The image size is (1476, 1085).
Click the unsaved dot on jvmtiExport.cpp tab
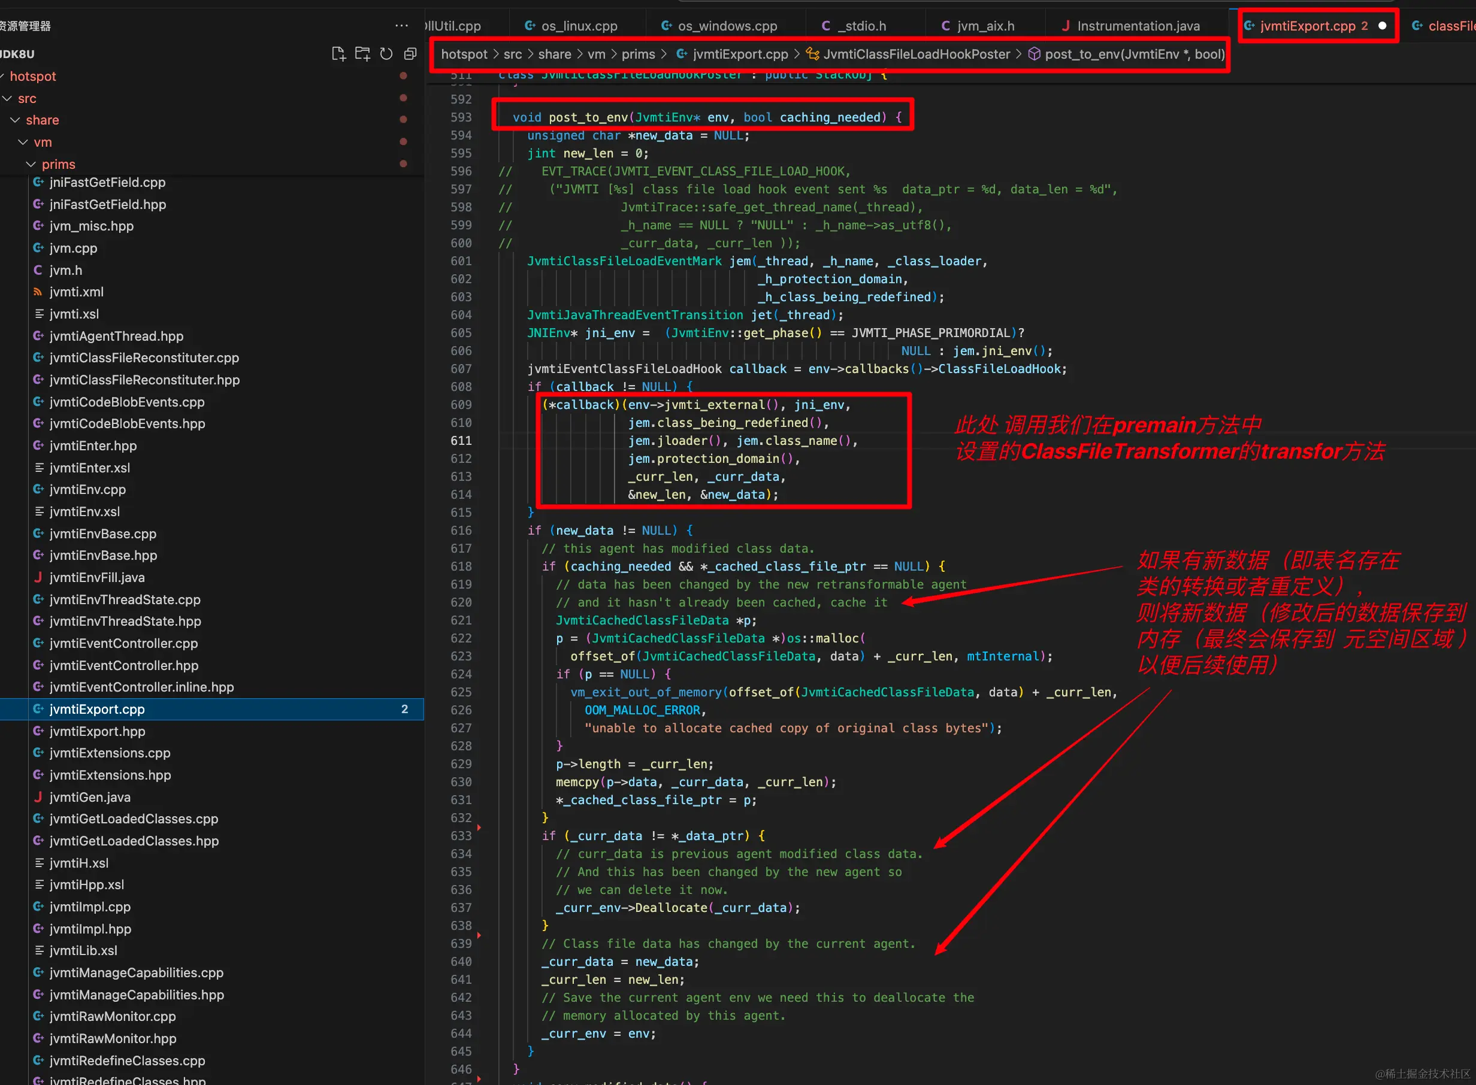tap(1382, 26)
